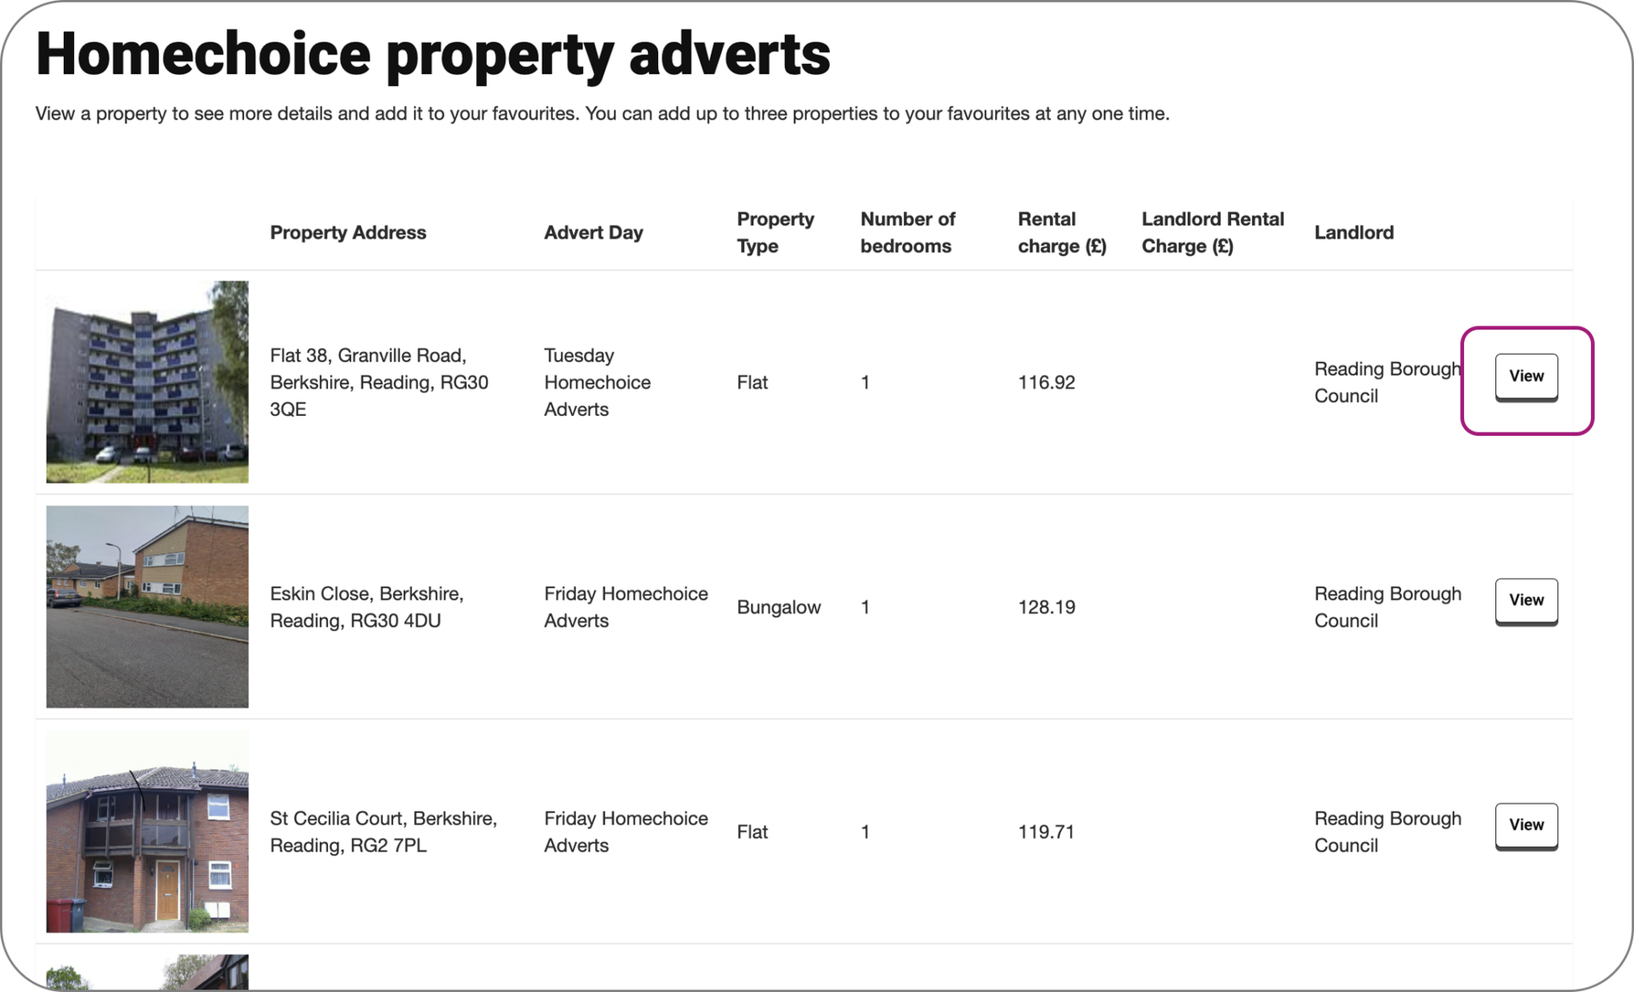Click the Advert Day column header
1634x992 pixels.
coord(593,232)
